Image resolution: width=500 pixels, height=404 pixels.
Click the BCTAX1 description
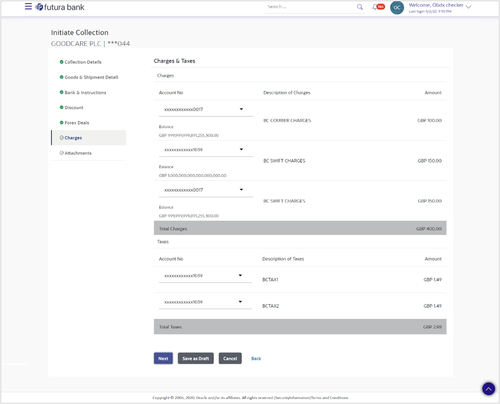271,280
